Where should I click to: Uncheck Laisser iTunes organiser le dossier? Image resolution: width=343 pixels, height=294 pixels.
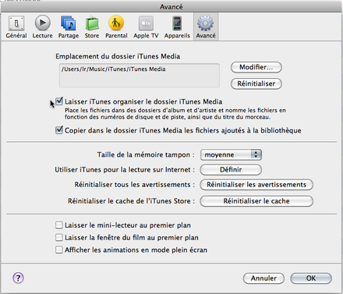(x=59, y=101)
